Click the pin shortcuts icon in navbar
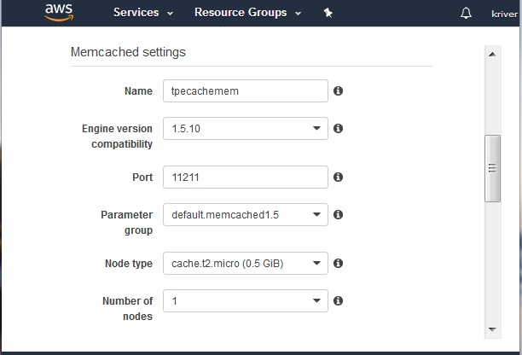 [x=328, y=14]
